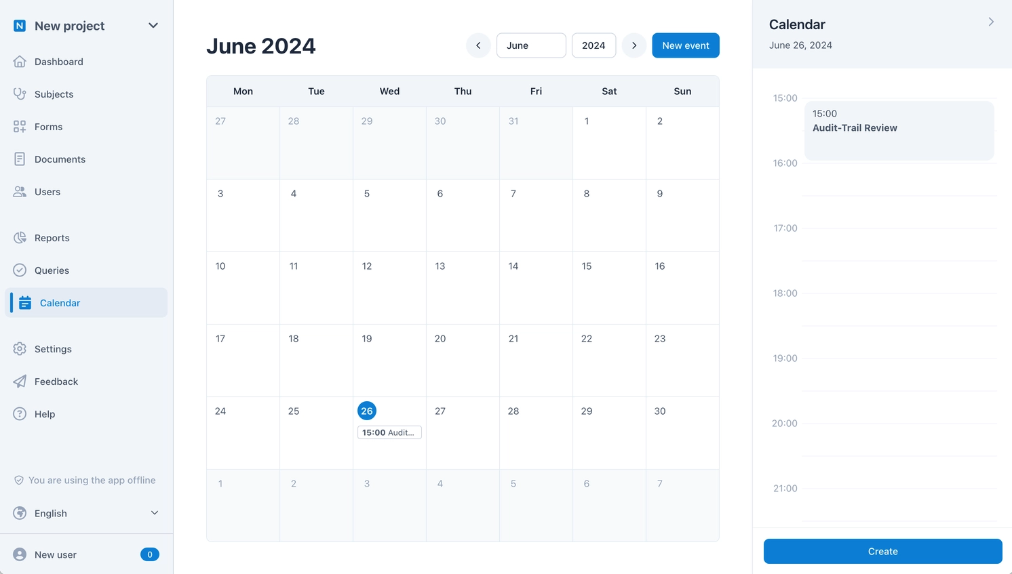Open Reports using its sidebar icon

click(x=20, y=238)
